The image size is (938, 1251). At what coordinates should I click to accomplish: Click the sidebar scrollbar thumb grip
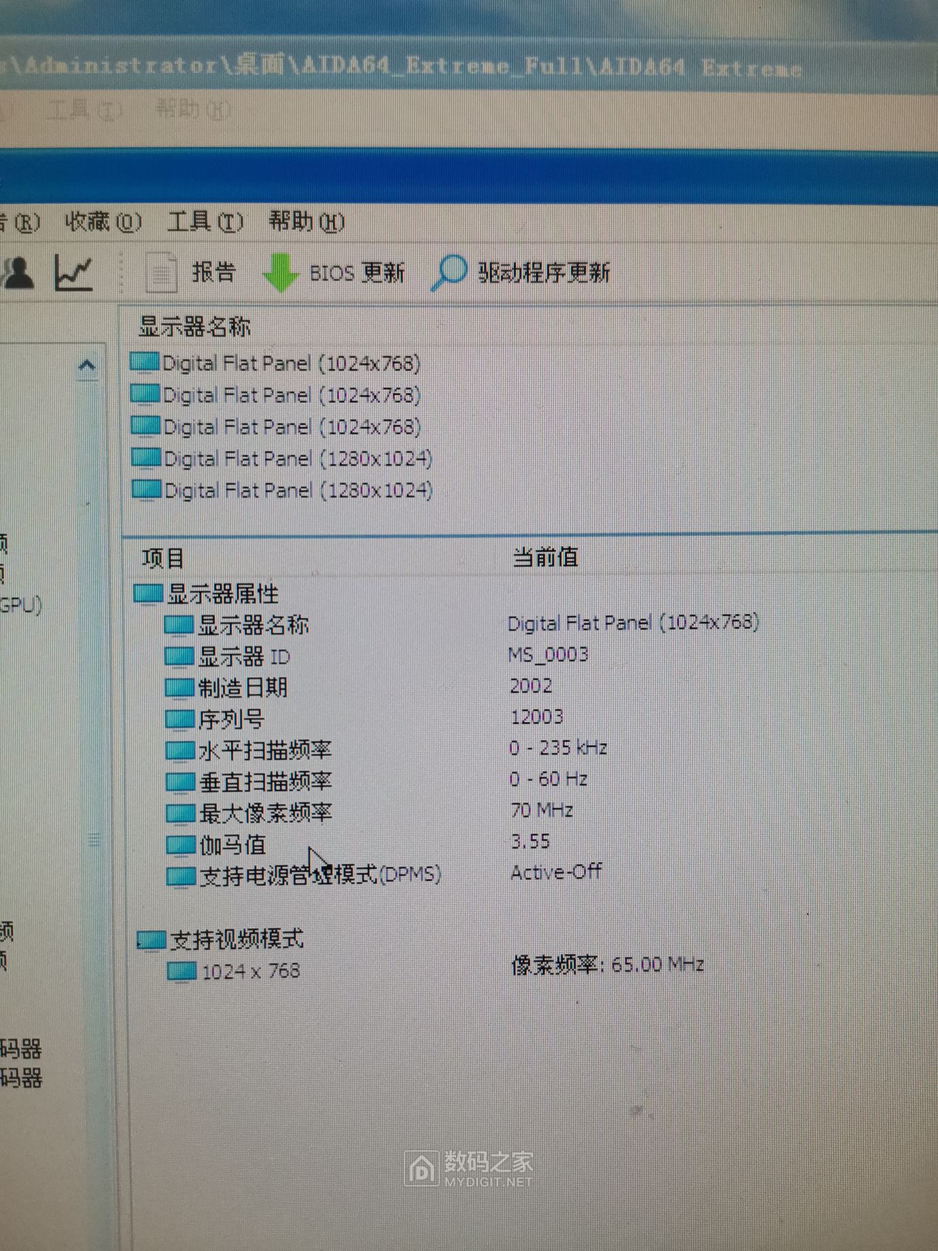[94, 841]
